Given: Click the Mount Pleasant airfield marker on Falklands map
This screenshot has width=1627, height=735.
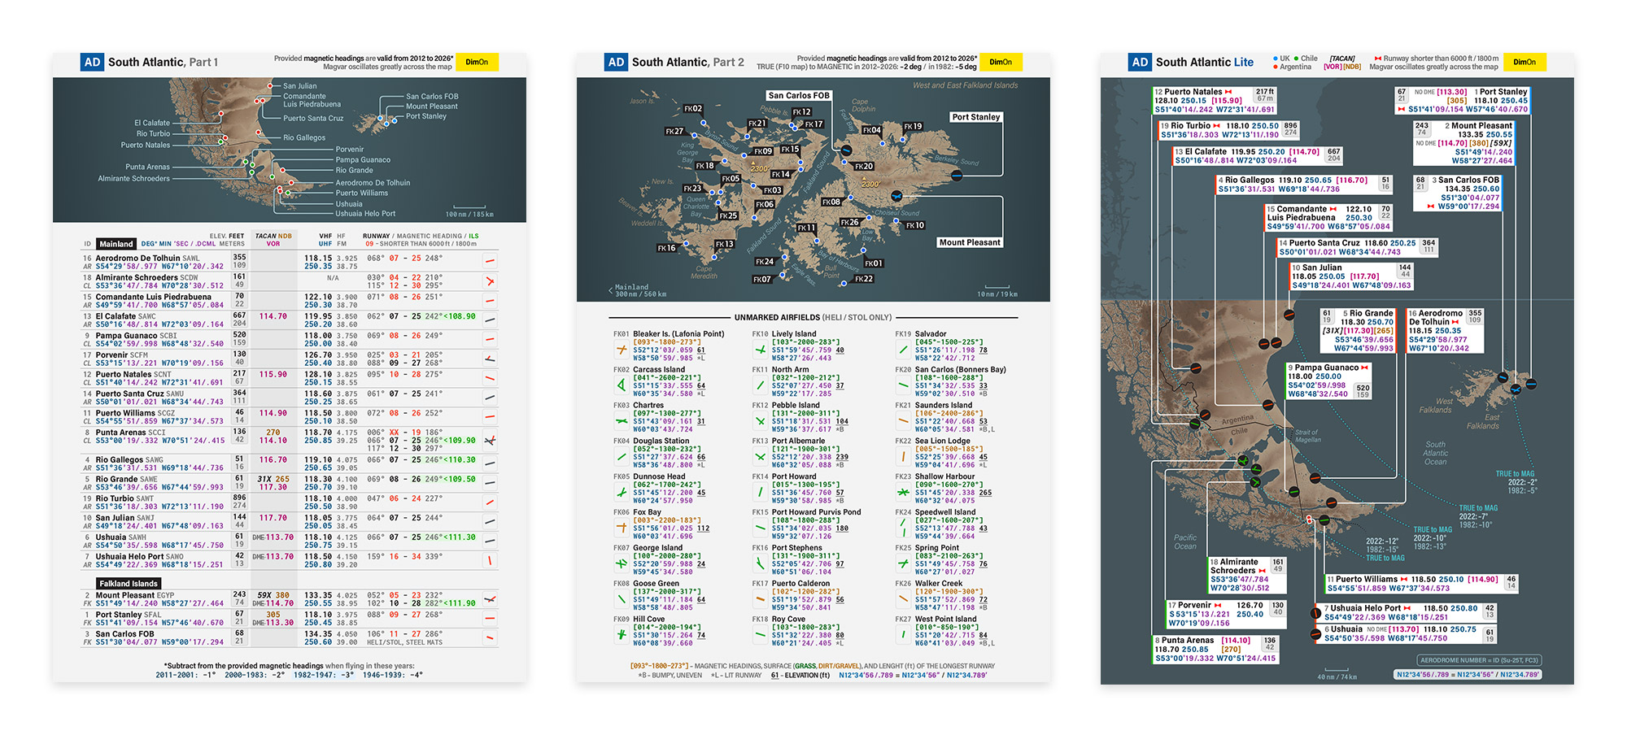Looking at the screenshot, I should 896,196.
